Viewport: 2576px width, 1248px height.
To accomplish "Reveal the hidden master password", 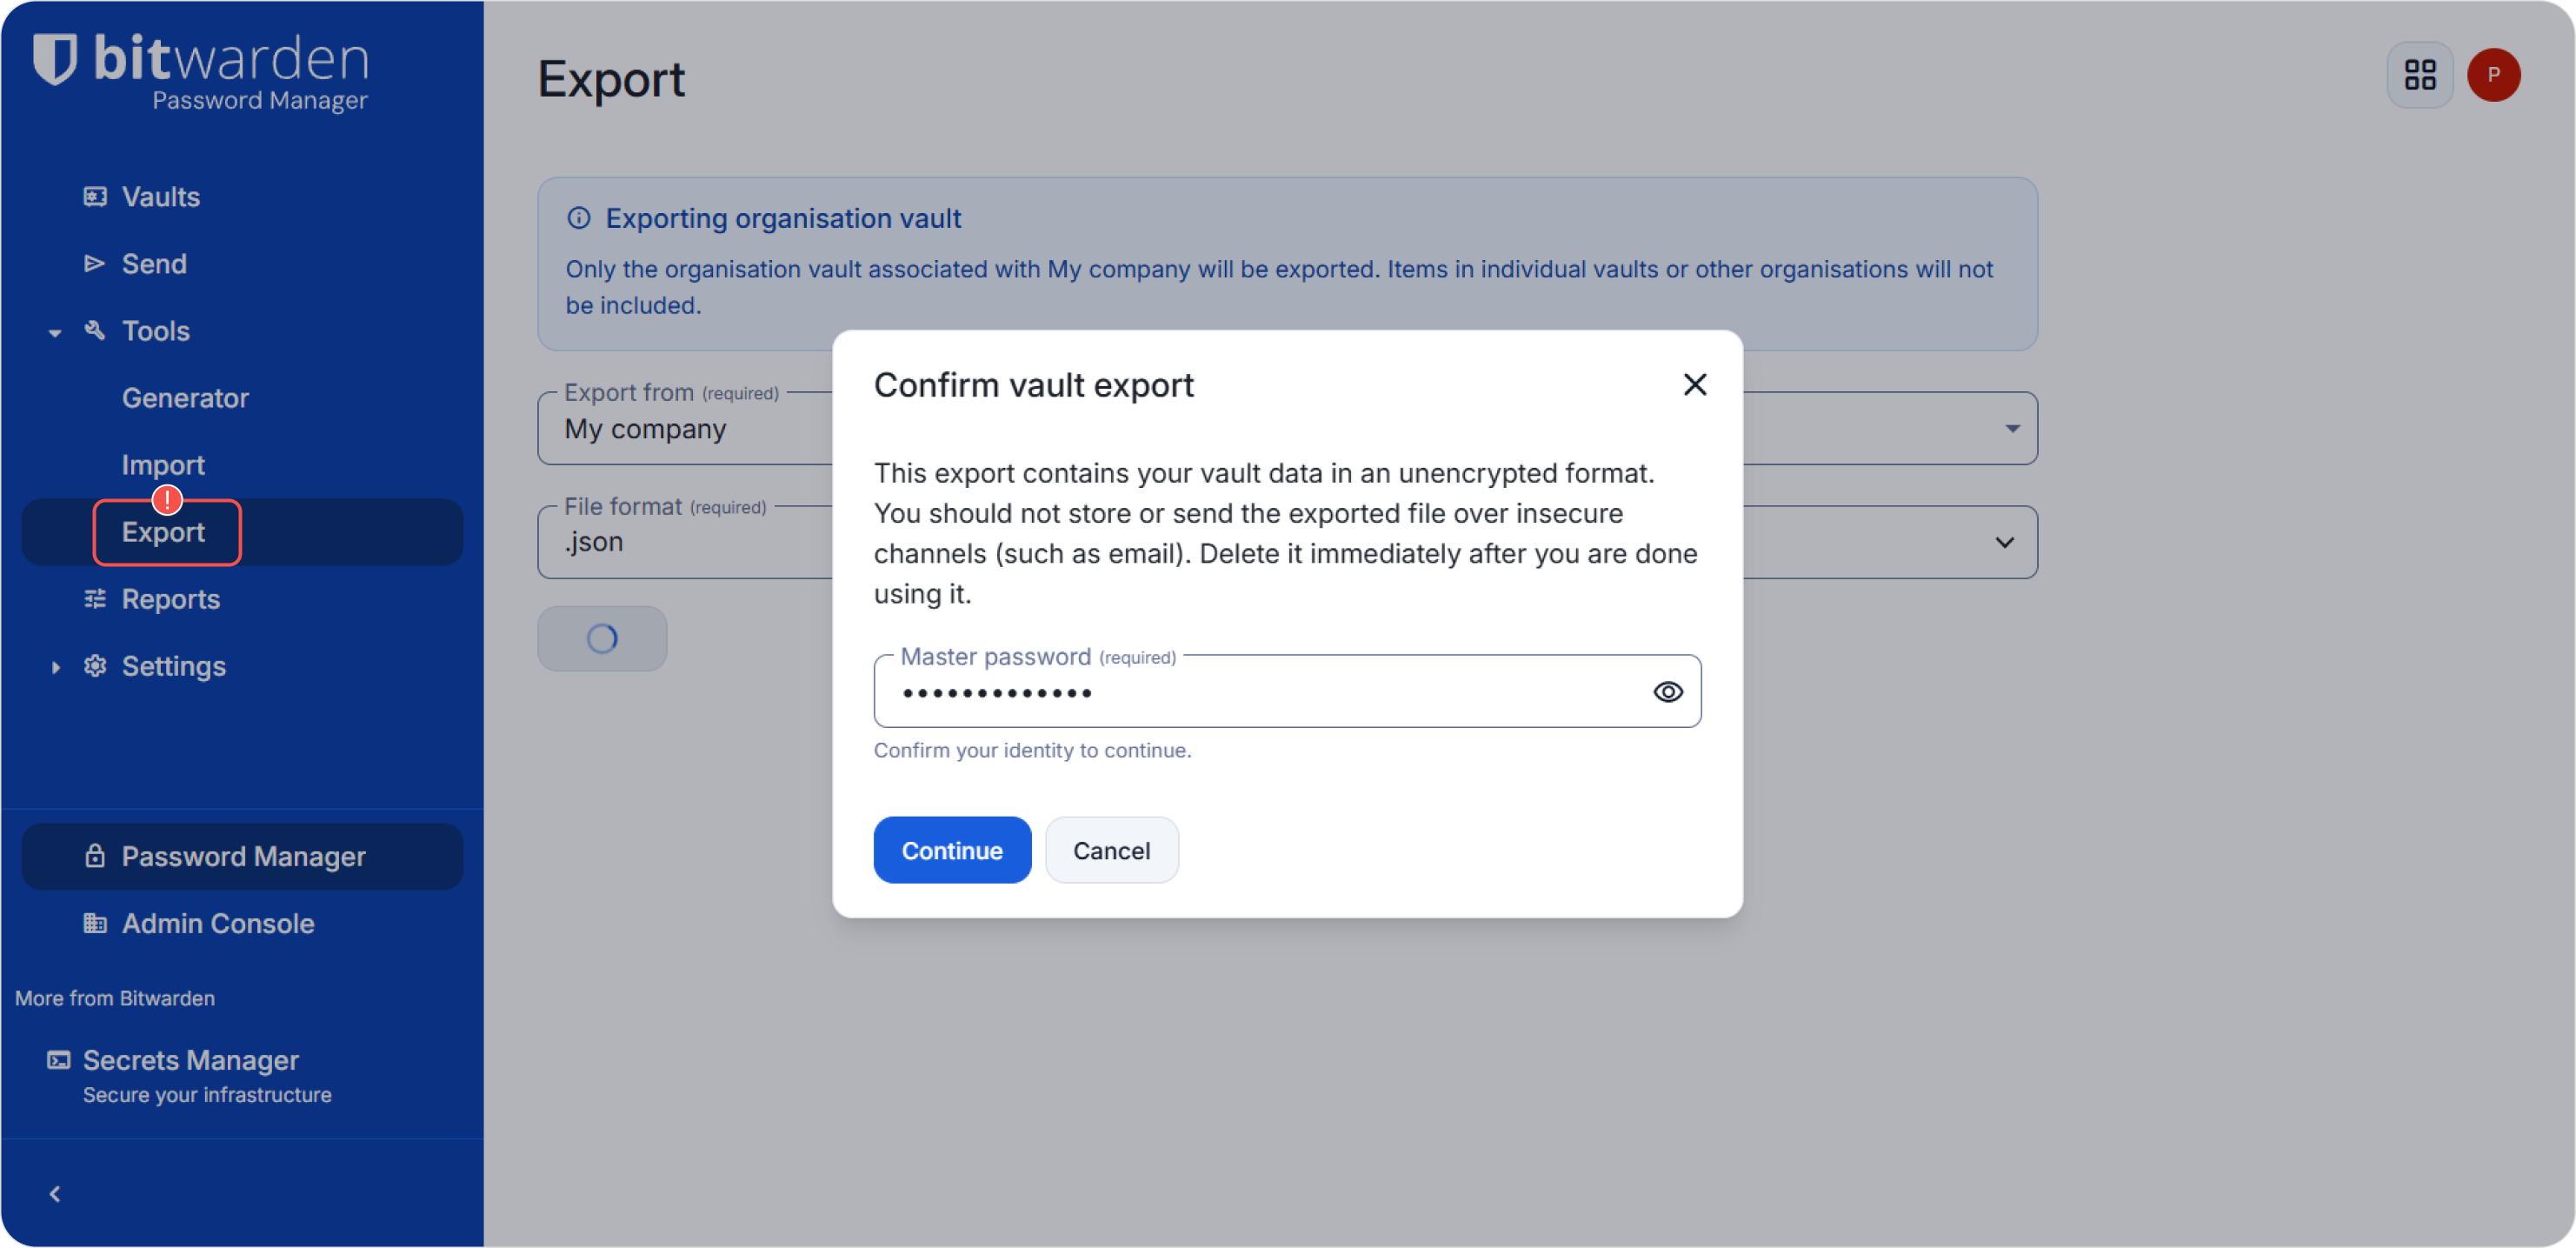I will coord(1667,691).
